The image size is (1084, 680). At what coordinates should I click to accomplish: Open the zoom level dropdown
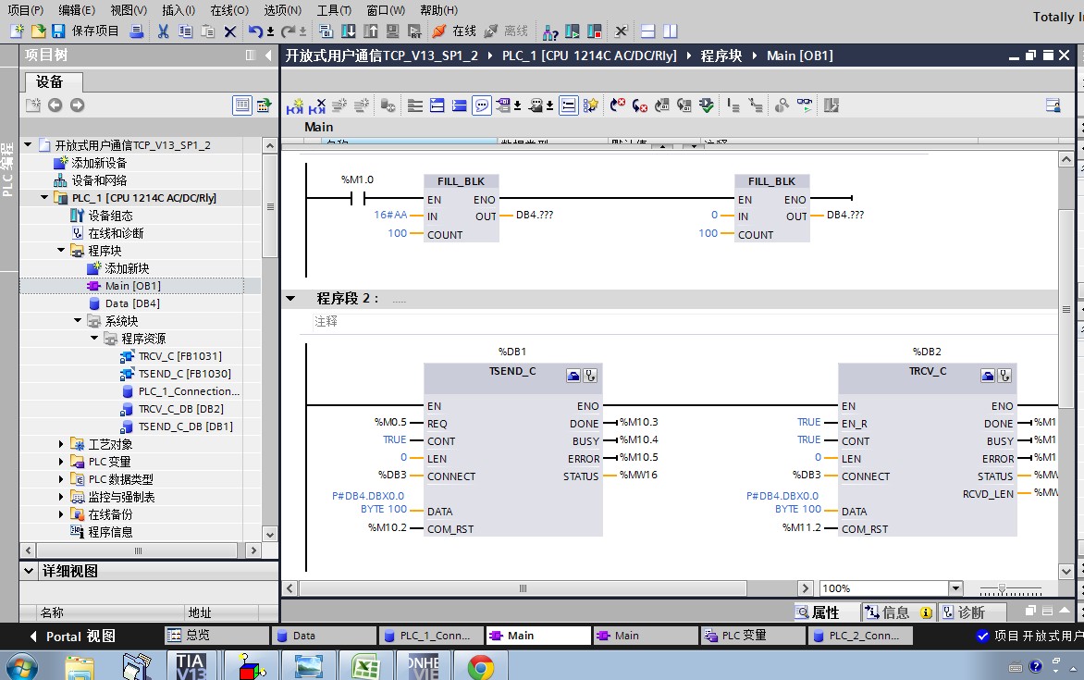point(956,588)
